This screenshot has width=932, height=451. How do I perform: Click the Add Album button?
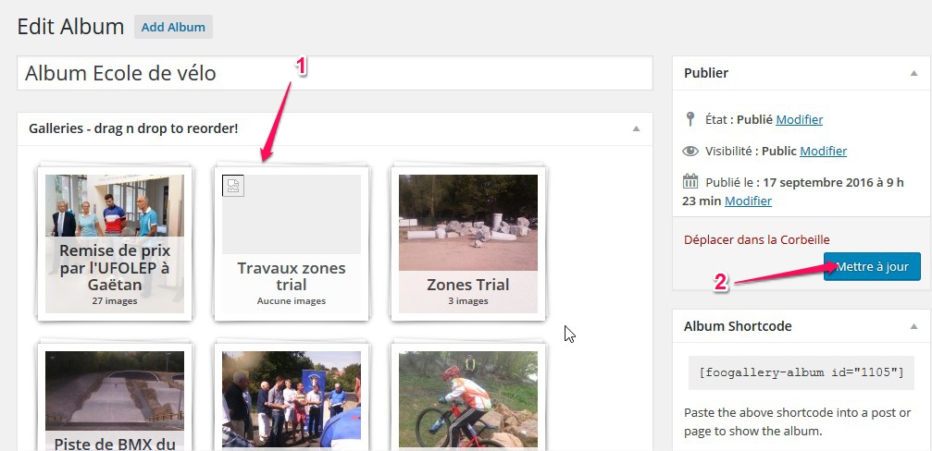click(x=173, y=27)
